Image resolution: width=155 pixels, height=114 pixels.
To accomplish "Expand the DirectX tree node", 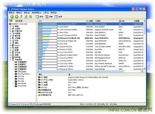I will (10, 45).
